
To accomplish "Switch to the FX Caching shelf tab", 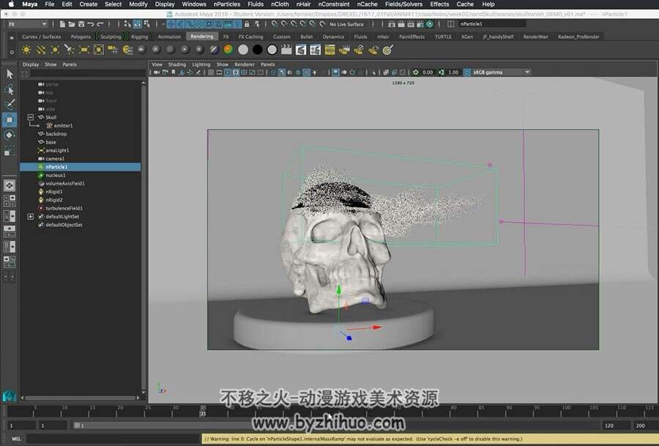I will pyautogui.click(x=251, y=37).
